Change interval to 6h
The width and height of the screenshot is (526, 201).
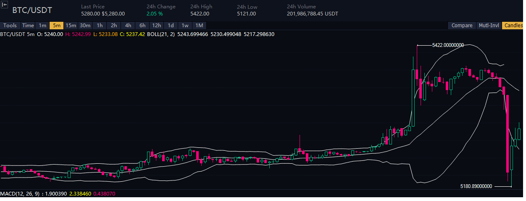(x=142, y=26)
